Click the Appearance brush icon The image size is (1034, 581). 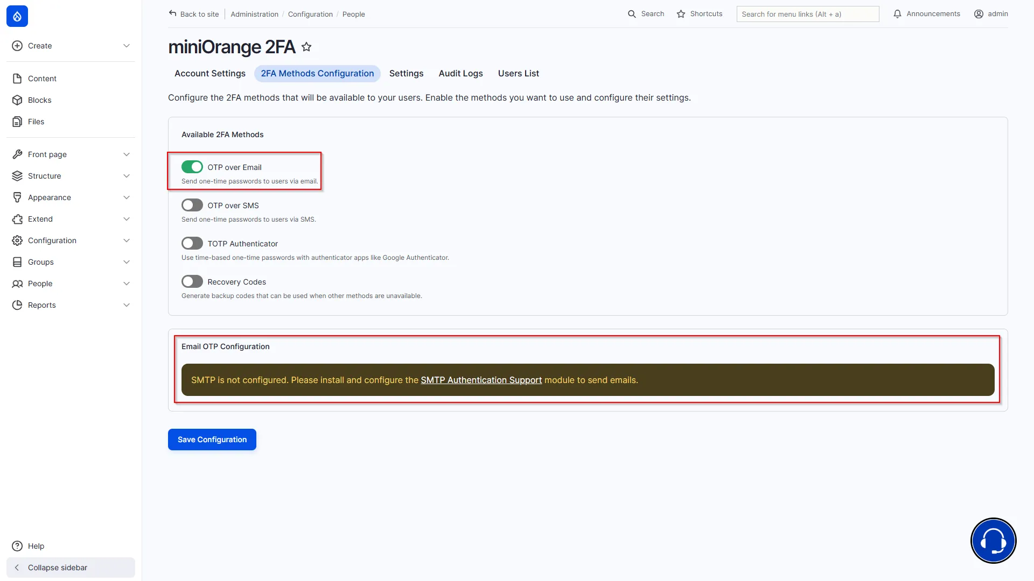(x=17, y=197)
